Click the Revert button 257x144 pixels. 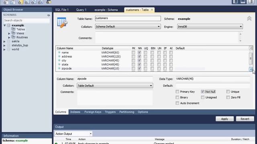click(245, 119)
